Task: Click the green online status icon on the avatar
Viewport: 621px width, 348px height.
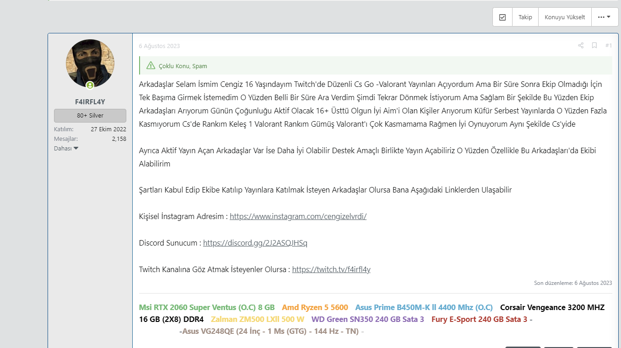Action: (90, 85)
